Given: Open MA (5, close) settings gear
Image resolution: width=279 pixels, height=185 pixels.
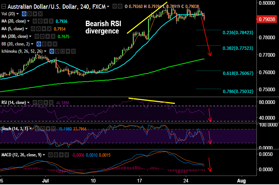Looking at the screenshot, I should click(39, 29).
